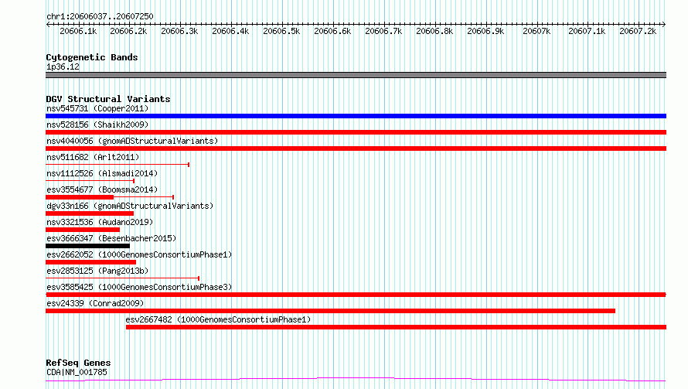
Task: Open esv3585425 (1000GenomesConsortiumPhase3) label
Action: (139, 287)
